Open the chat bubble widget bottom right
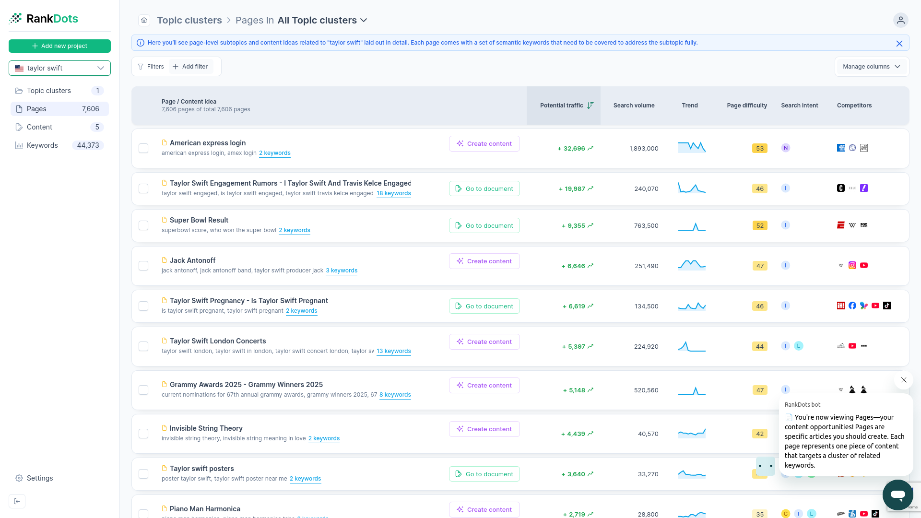 (898, 495)
